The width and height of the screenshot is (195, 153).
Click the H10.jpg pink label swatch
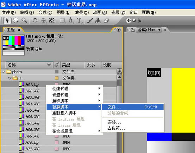[x=57, y=142]
